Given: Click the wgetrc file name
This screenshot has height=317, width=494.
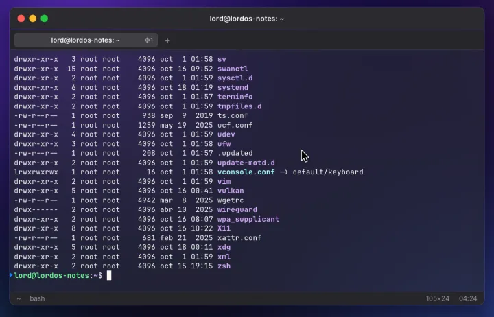Looking at the screenshot, I should point(231,200).
